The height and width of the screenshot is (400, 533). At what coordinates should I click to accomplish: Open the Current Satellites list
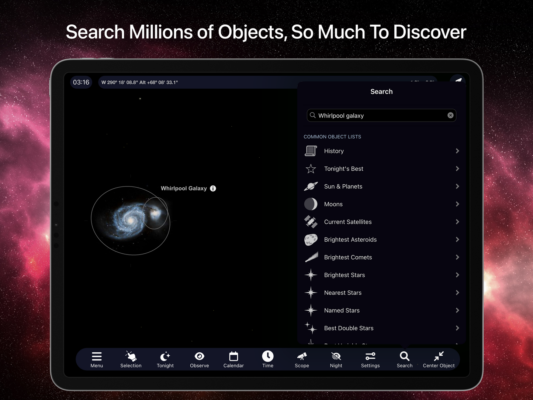coord(347,222)
